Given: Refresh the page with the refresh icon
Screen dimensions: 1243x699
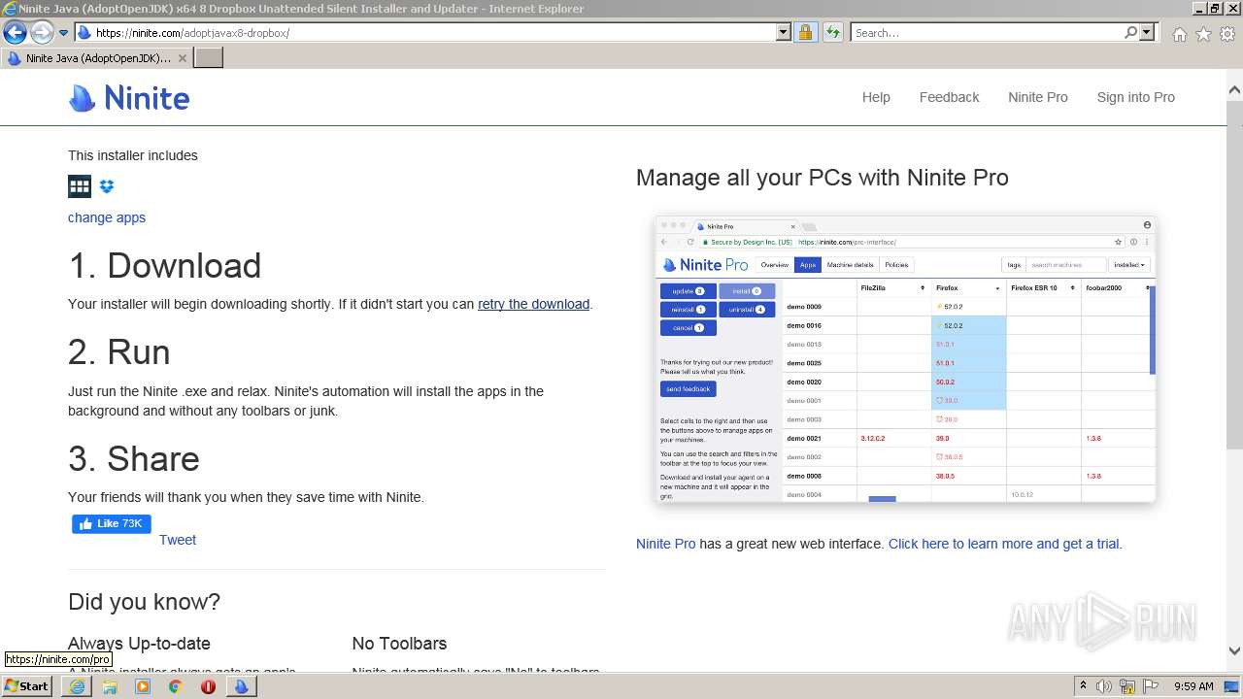Looking at the screenshot, I should tap(832, 32).
